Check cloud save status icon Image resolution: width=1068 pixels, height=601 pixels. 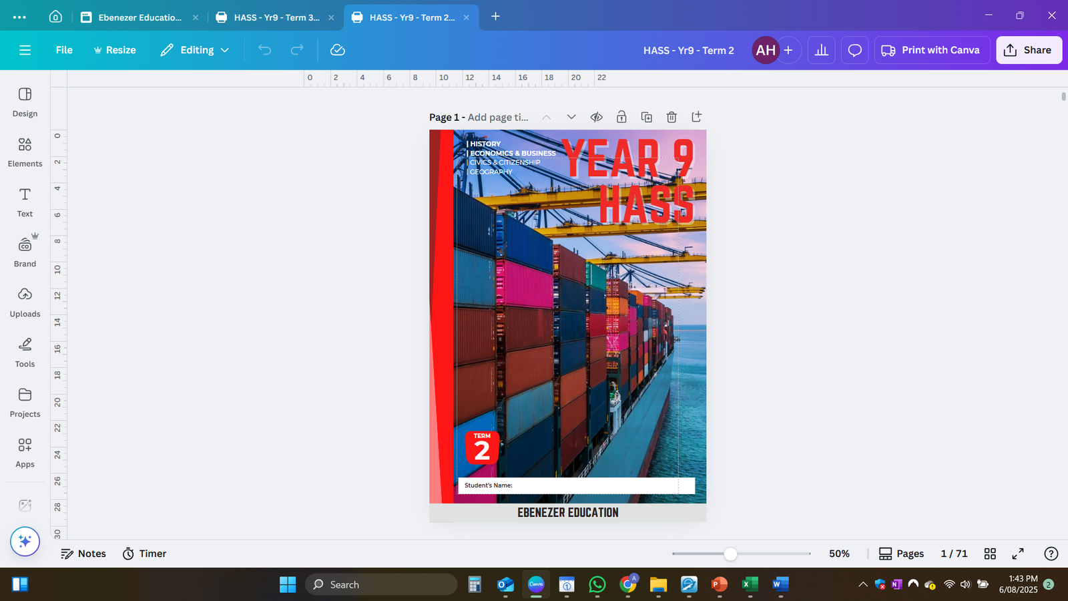338,50
